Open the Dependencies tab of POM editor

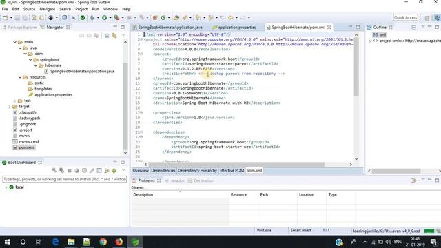[163, 170]
